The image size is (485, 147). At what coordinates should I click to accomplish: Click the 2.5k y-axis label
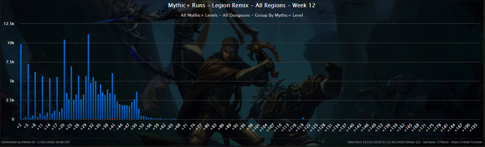(x=9, y=100)
